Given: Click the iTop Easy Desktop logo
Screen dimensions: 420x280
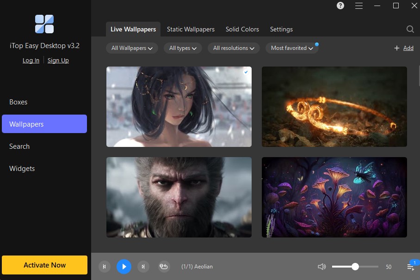Looking at the screenshot, I should click(x=44, y=24).
